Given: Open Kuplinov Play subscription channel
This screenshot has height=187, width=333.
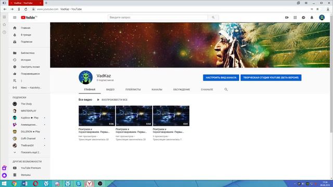Looking at the screenshot, I should coord(29,118).
